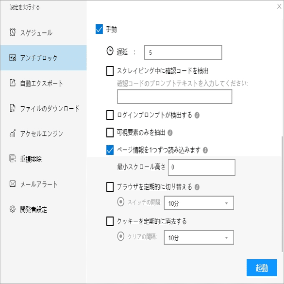Open the スイッチの間隔 10分 dropdown
284x284 pixels.
199,203
